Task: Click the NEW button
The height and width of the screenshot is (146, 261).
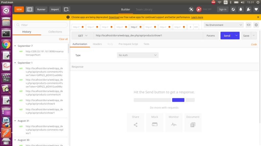Action: tap(19, 9)
